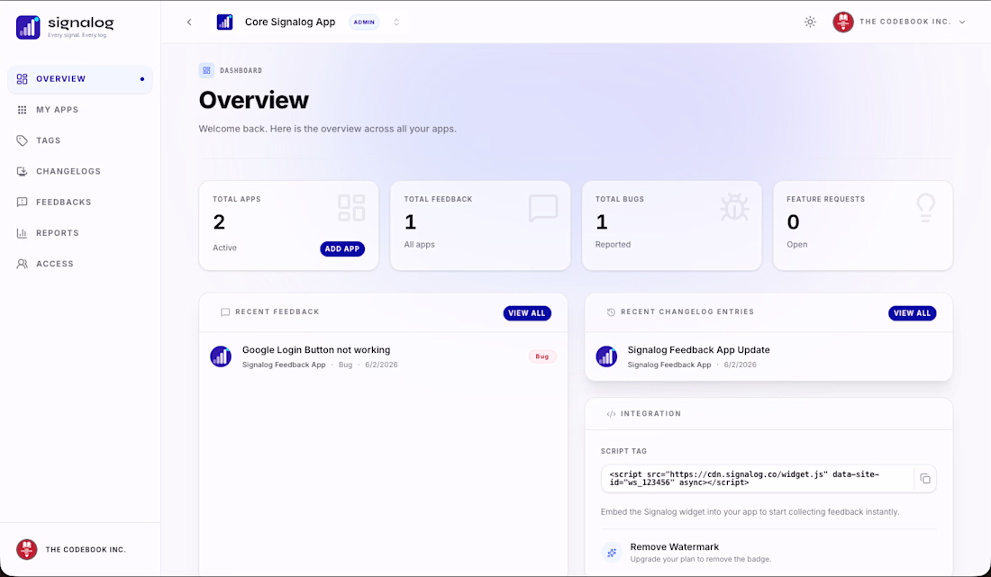Toggle the light/dark theme sun icon
This screenshot has width=991, height=577.
point(810,23)
